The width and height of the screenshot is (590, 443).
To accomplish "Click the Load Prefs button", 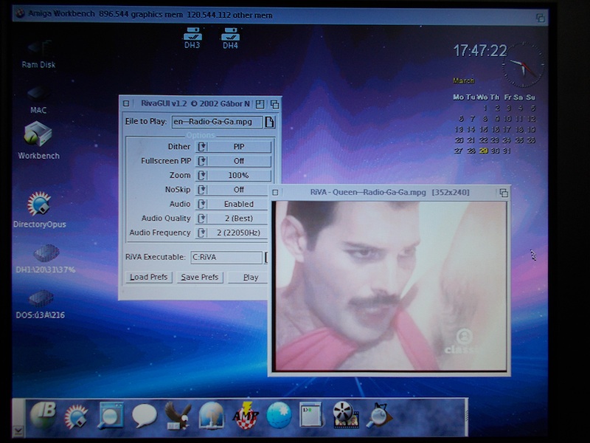I will coord(149,278).
